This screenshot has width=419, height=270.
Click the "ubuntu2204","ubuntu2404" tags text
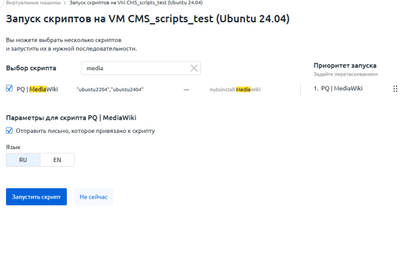[x=110, y=89]
